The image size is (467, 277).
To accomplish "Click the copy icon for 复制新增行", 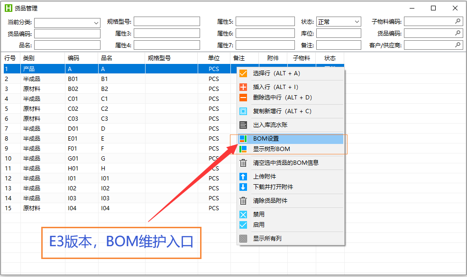I will pyautogui.click(x=243, y=111).
